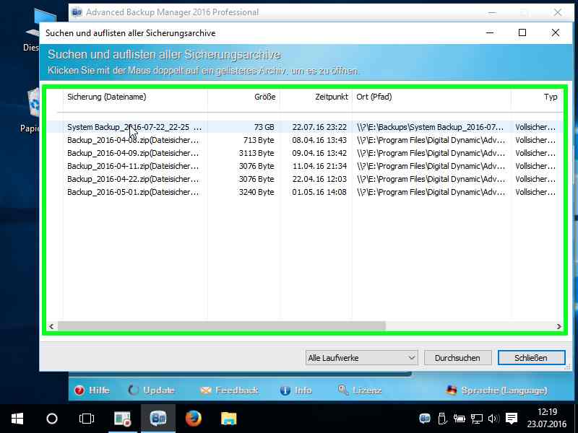This screenshot has height=433, width=578.
Task: Open Task View in taskbar
Action: (x=87, y=419)
